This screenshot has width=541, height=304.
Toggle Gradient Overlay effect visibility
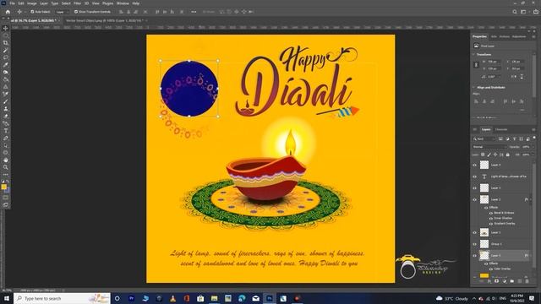490,224
